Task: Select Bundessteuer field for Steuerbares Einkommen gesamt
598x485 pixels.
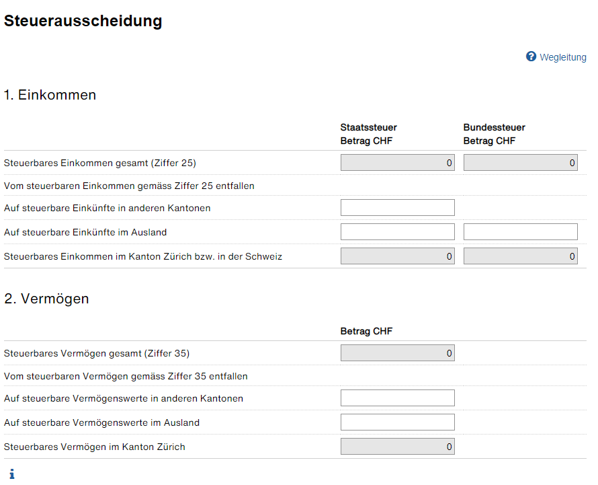Action: tap(520, 163)
